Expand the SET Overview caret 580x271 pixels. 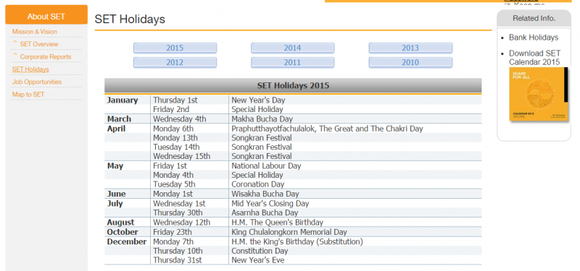[x=14, y=43]
